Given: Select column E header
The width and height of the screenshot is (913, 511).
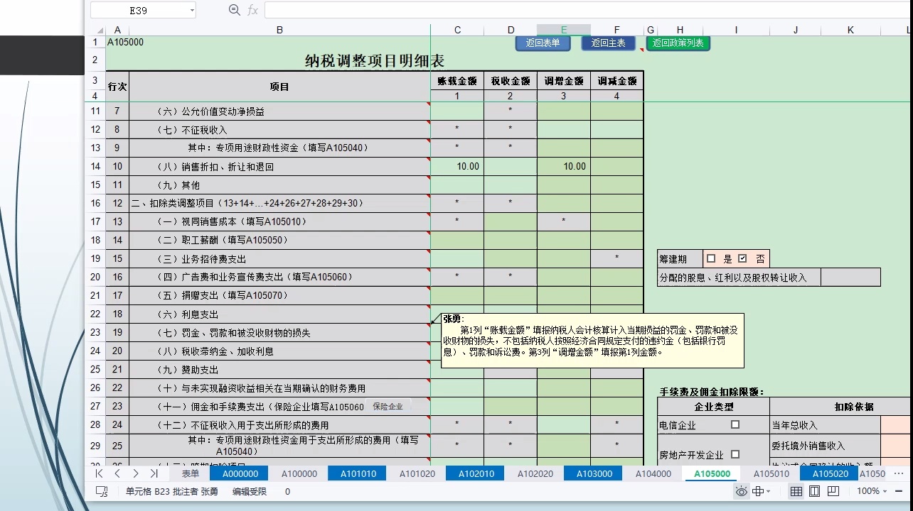Looking at the screenshot, I should point(564,30).
